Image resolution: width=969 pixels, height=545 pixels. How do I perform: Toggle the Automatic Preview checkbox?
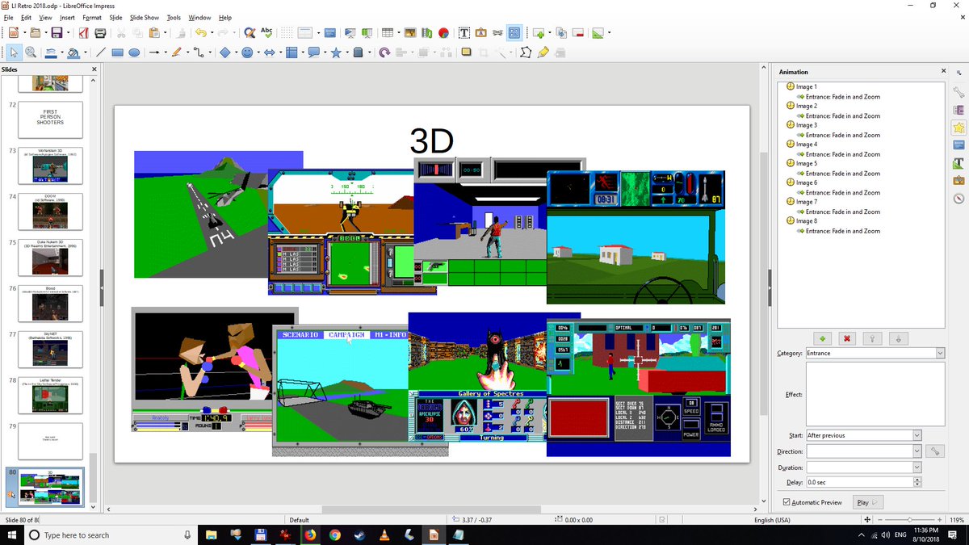pyautogui.click(x=787, y=502)
